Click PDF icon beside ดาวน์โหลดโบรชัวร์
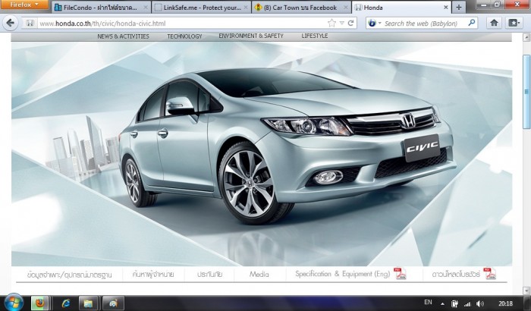Viewport: 531px width, 311px height. 489,273
